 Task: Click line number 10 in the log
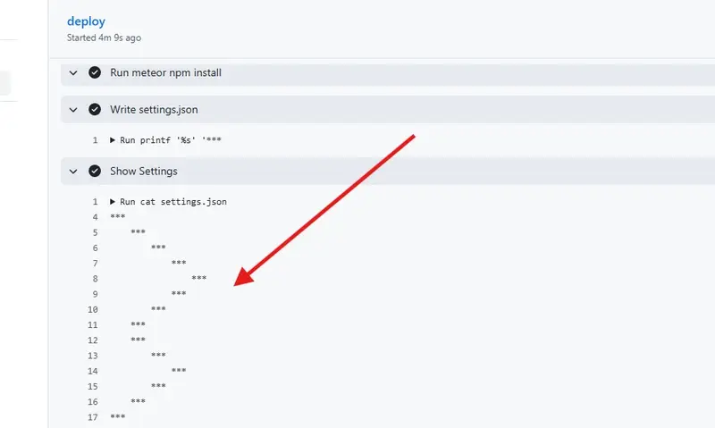pos(93,309)
